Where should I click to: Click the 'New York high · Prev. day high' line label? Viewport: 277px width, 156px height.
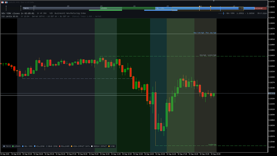click(x=205, y=33)
